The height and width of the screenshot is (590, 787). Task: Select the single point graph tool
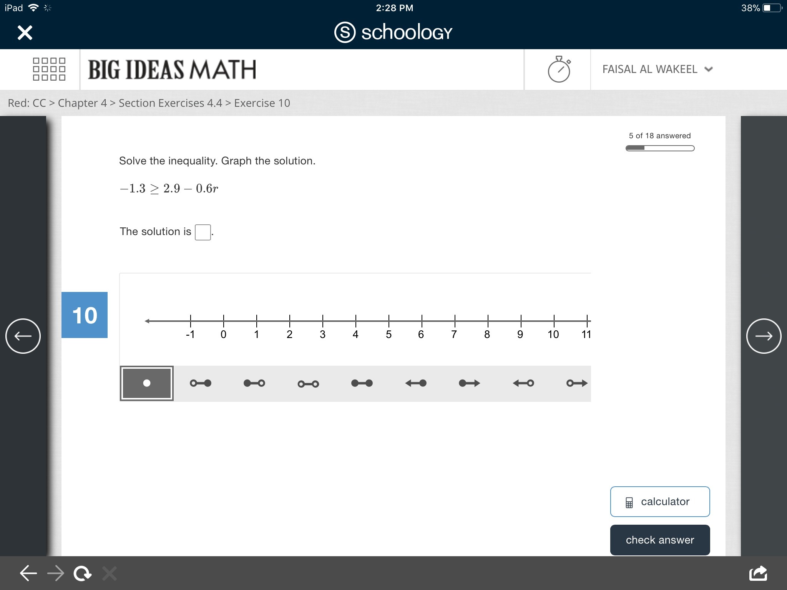(146, 383)
